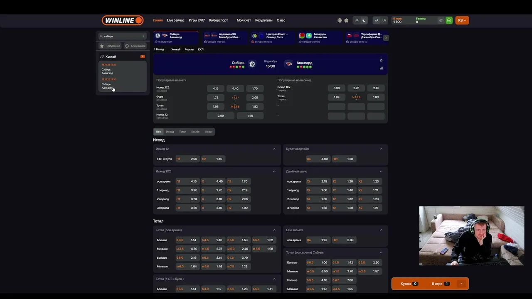532x299 pixels.
Task: Open the О нас page
Action: point(281,20)
